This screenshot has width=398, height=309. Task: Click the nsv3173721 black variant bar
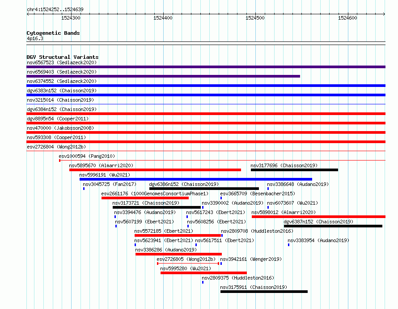coord(157,207)
